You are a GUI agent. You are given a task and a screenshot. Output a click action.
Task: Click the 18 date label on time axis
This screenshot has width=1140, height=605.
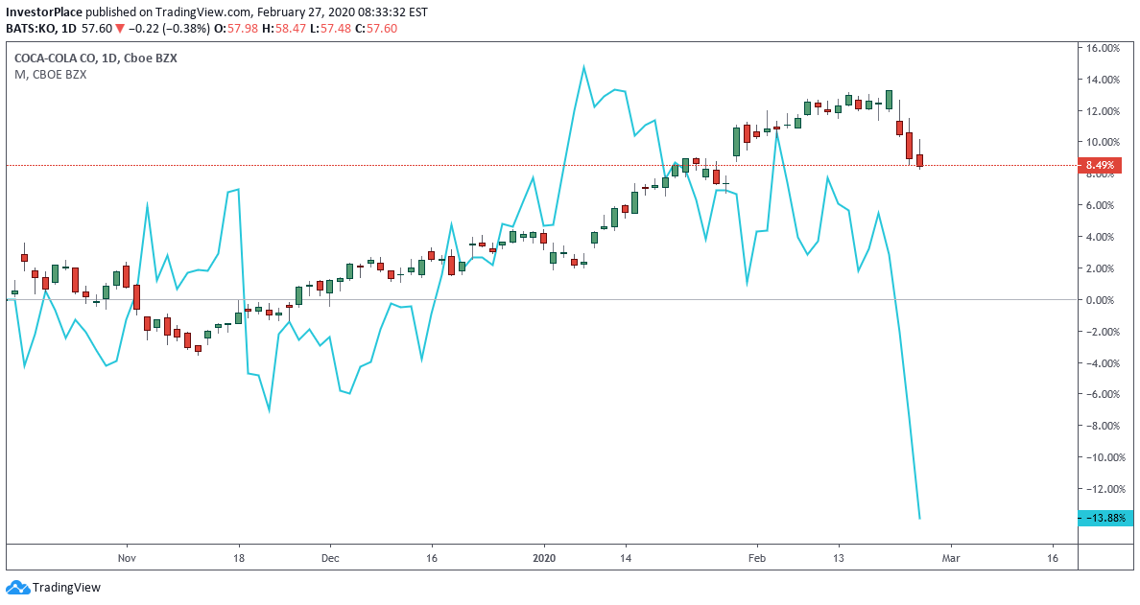pyautogui.click(x=239, y=558)
